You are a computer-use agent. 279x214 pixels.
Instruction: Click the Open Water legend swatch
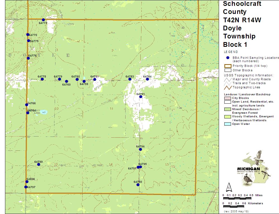pos(228,124)
